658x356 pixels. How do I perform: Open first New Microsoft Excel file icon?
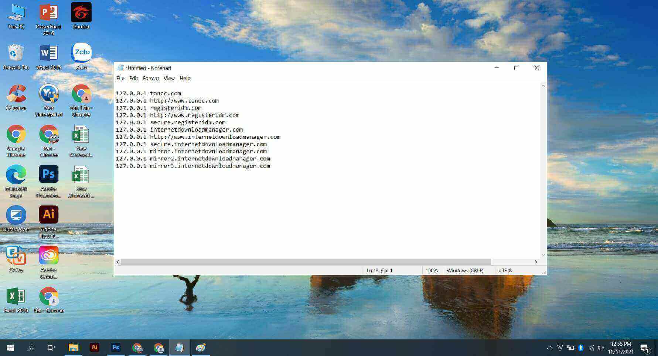point(81,141)
